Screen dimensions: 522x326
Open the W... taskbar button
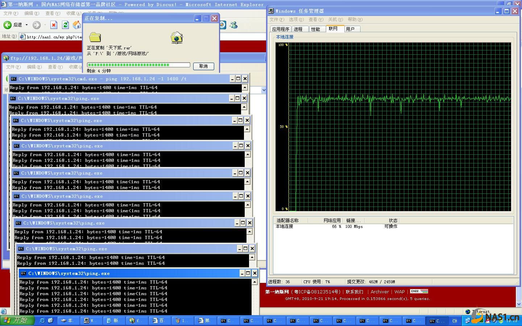tap(91, 321)
